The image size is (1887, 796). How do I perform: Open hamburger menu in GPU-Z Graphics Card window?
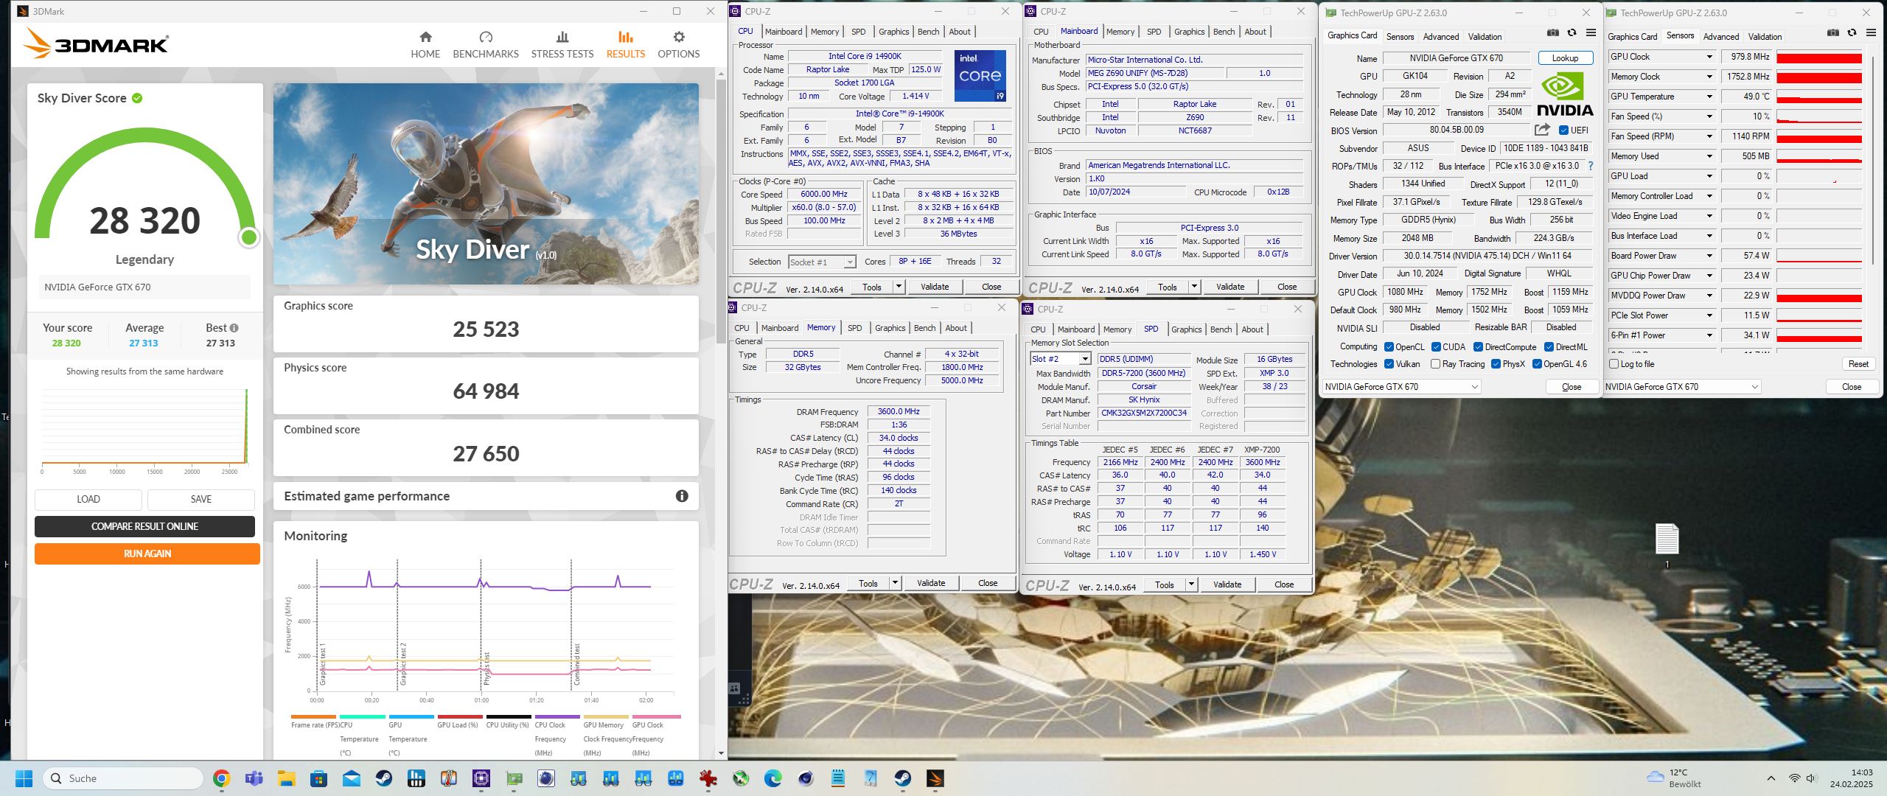(x=1591, y=33)
